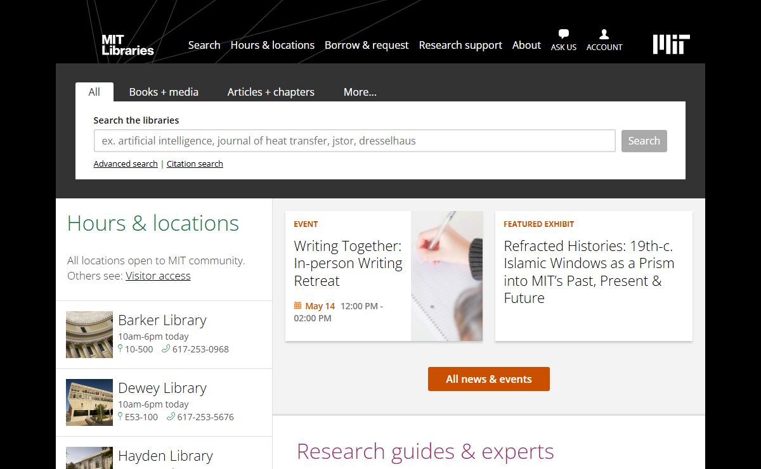Switch to Articles + chapters tab

[271, 92]
